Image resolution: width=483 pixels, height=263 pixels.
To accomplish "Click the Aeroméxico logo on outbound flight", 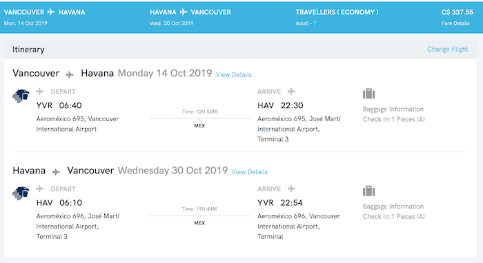I will coord(21,96).
